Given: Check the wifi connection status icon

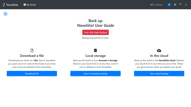Looking at the screenshot, I should point(180,5).
